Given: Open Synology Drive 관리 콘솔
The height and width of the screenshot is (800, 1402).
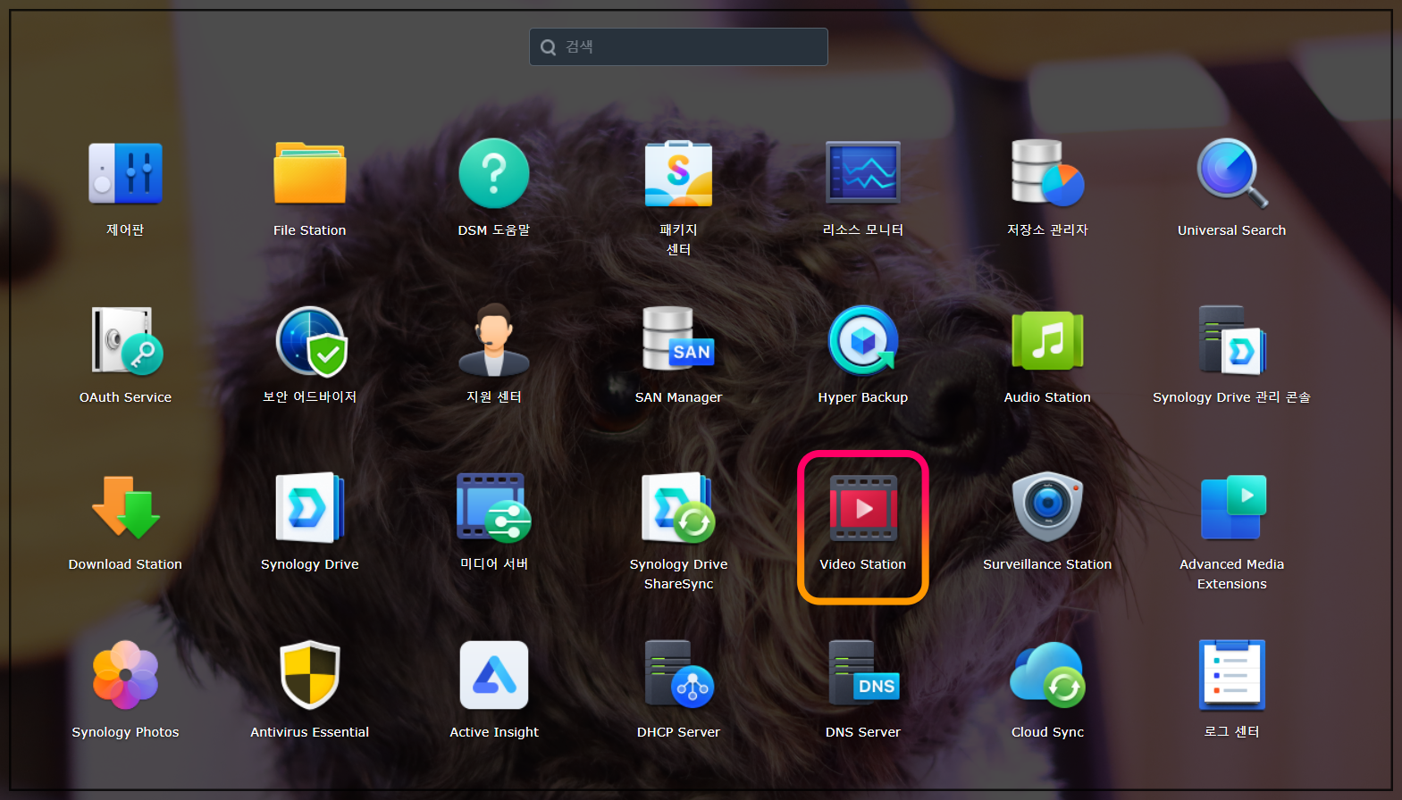Looking at the screenshot, I should click(1232, 341).
